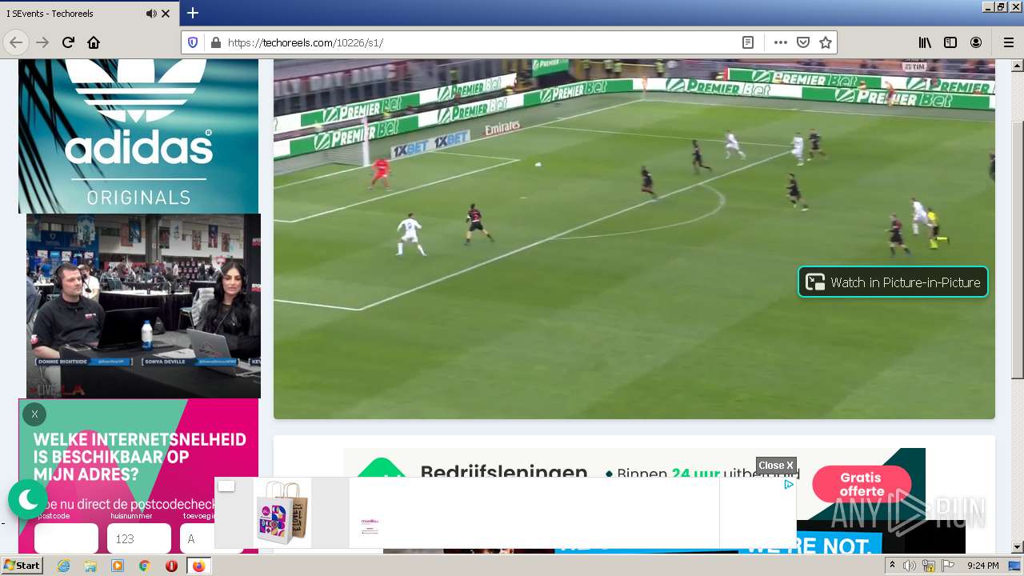Screen dimensions: 1024x576
Task: Go forward one page
Action: click(x=42, y=42)
